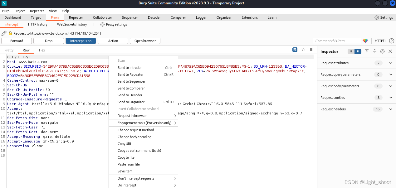396x188 pixels.
Task: Expand Request body parameters chevron
Action: point(391,86)
